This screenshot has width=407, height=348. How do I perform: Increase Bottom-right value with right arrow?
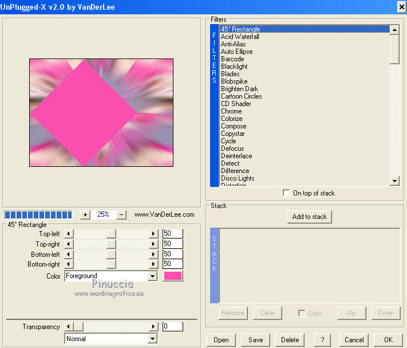(153, 264)
